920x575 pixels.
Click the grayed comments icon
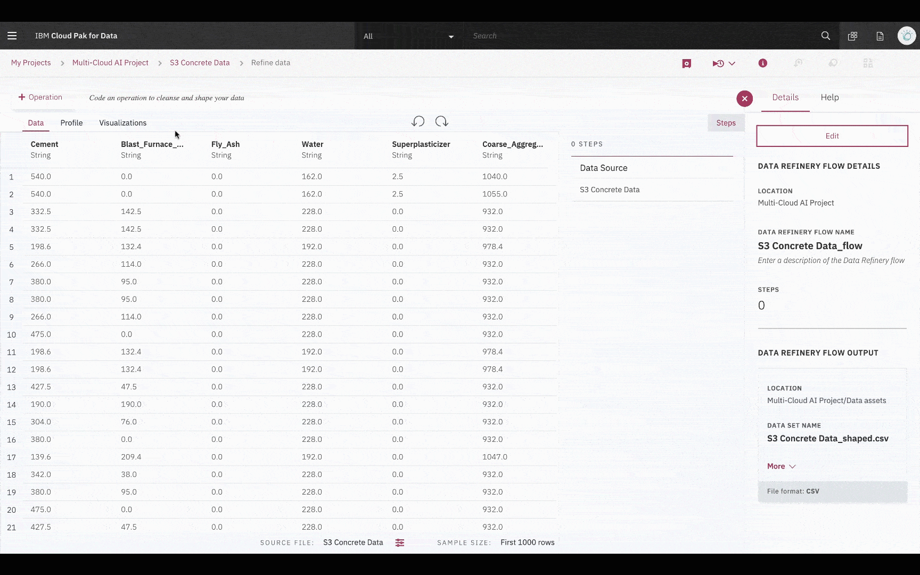pyautogui.click(x=833, y=63)
